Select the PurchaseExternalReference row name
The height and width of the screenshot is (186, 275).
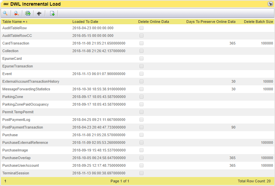point(25,142)
